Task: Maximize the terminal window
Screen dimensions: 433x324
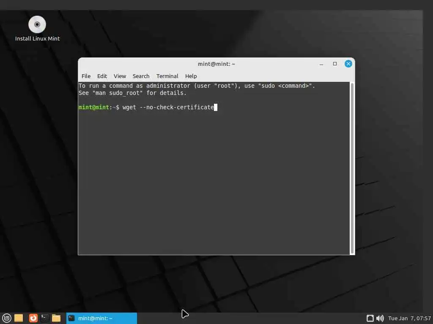Action: (335, 64)
